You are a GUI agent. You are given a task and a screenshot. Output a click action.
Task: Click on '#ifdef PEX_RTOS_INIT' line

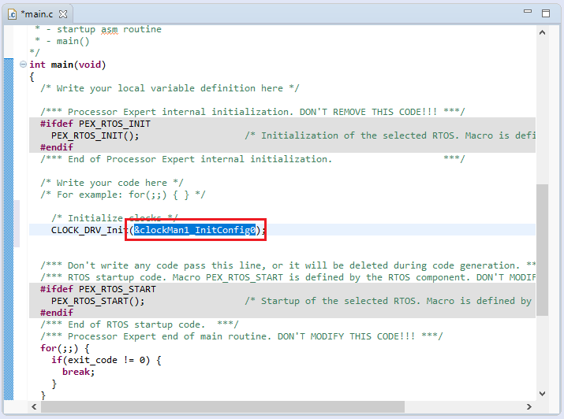click(95, 124)
